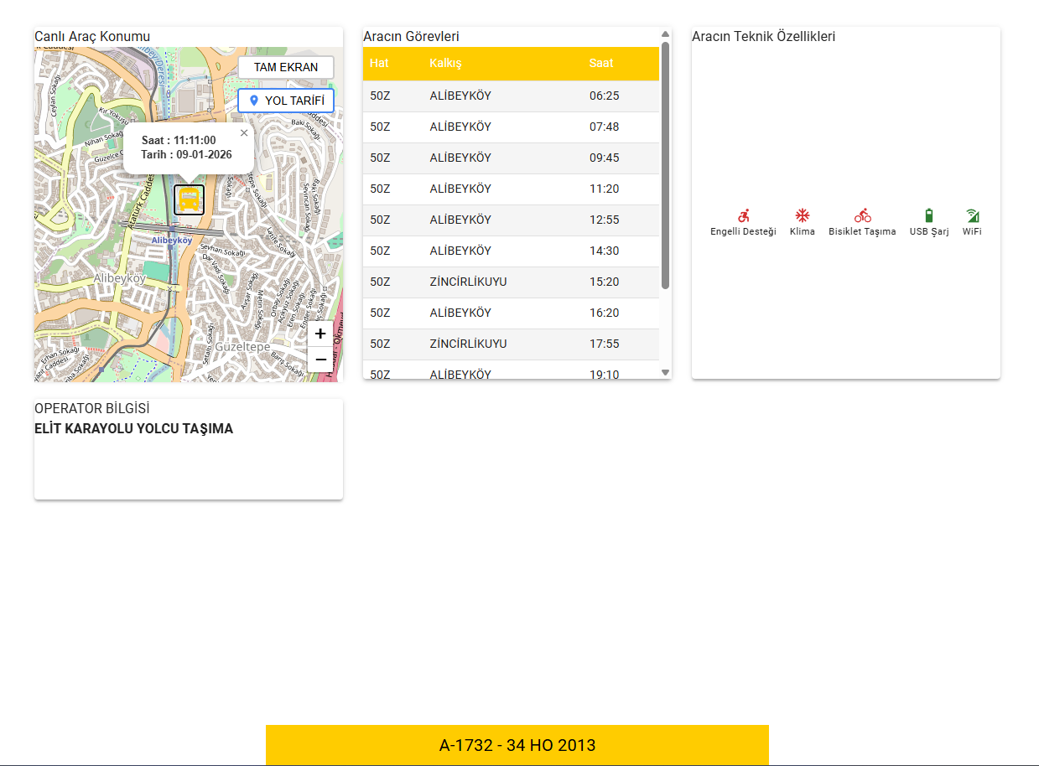
Task: Click the Saat column header
Action: coord(601,63)
